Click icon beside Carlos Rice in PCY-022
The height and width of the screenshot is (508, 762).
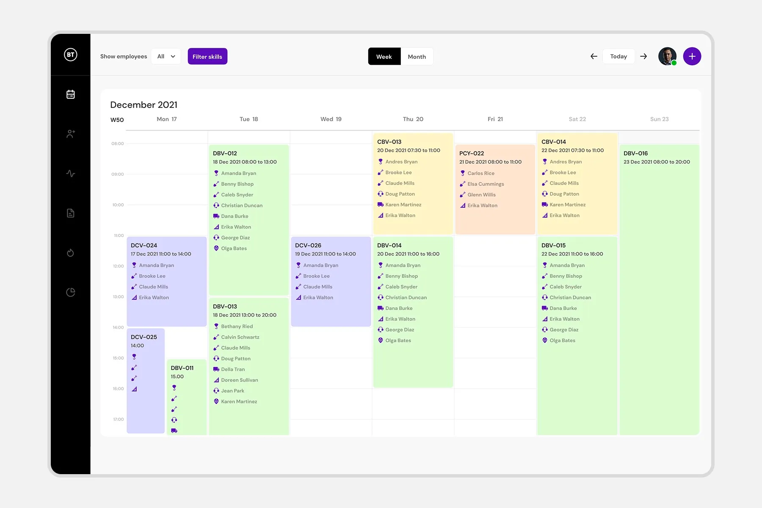click(x=463, y=173)
